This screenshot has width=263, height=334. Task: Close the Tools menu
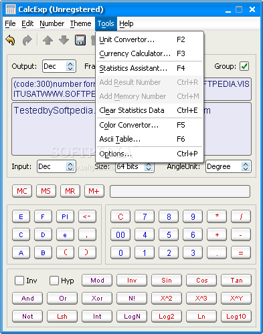pyautogui.click(x=106, y=23)
